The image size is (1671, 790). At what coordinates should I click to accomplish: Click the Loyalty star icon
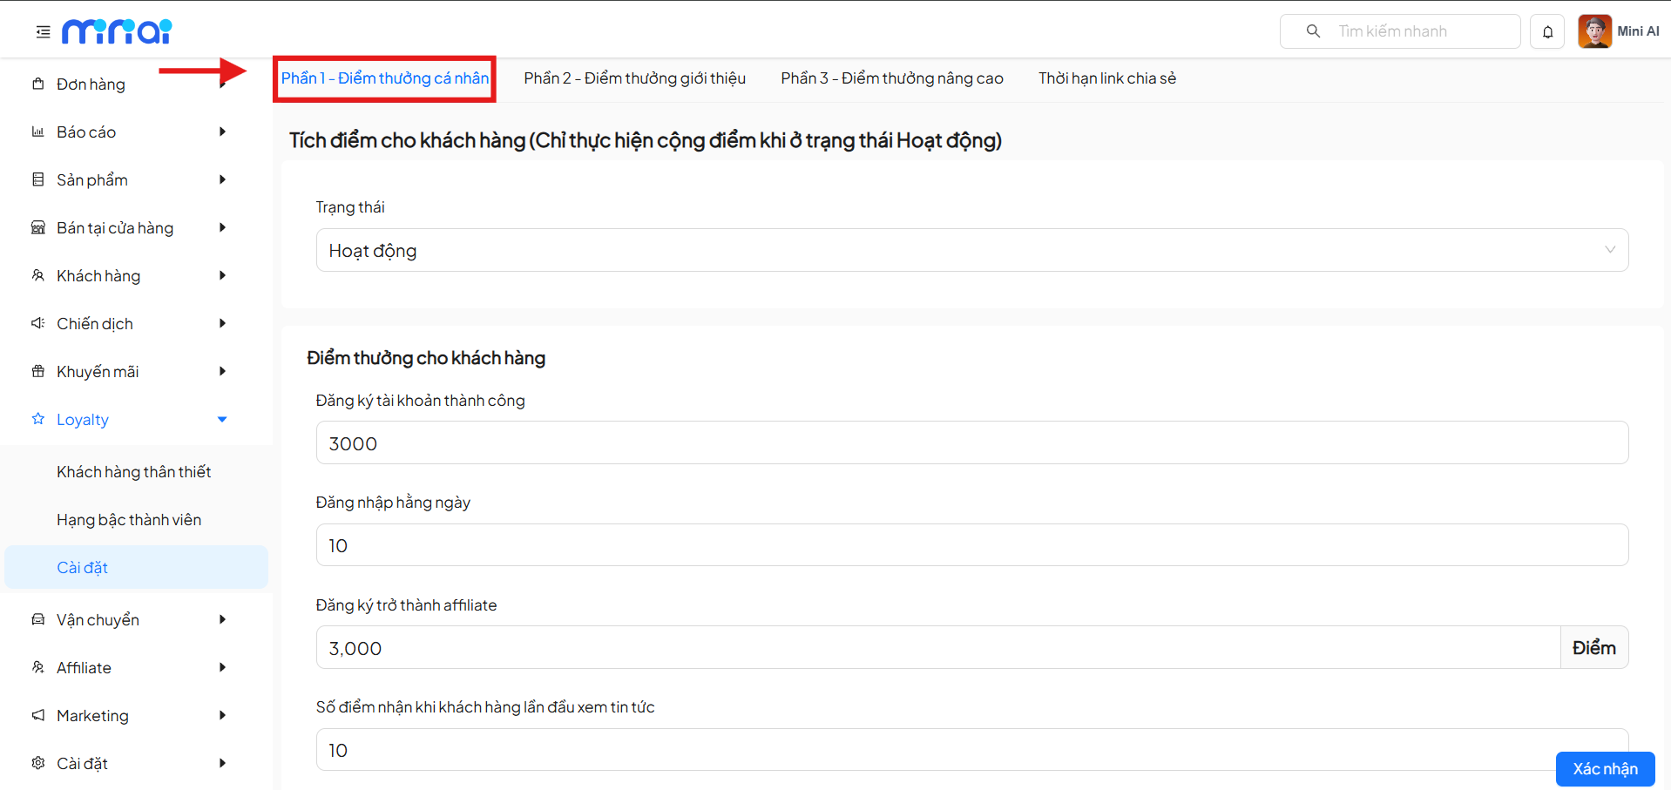point(38,420)
